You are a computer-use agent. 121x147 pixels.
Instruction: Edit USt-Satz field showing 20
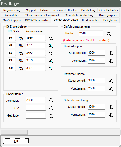tap(12, 45)
